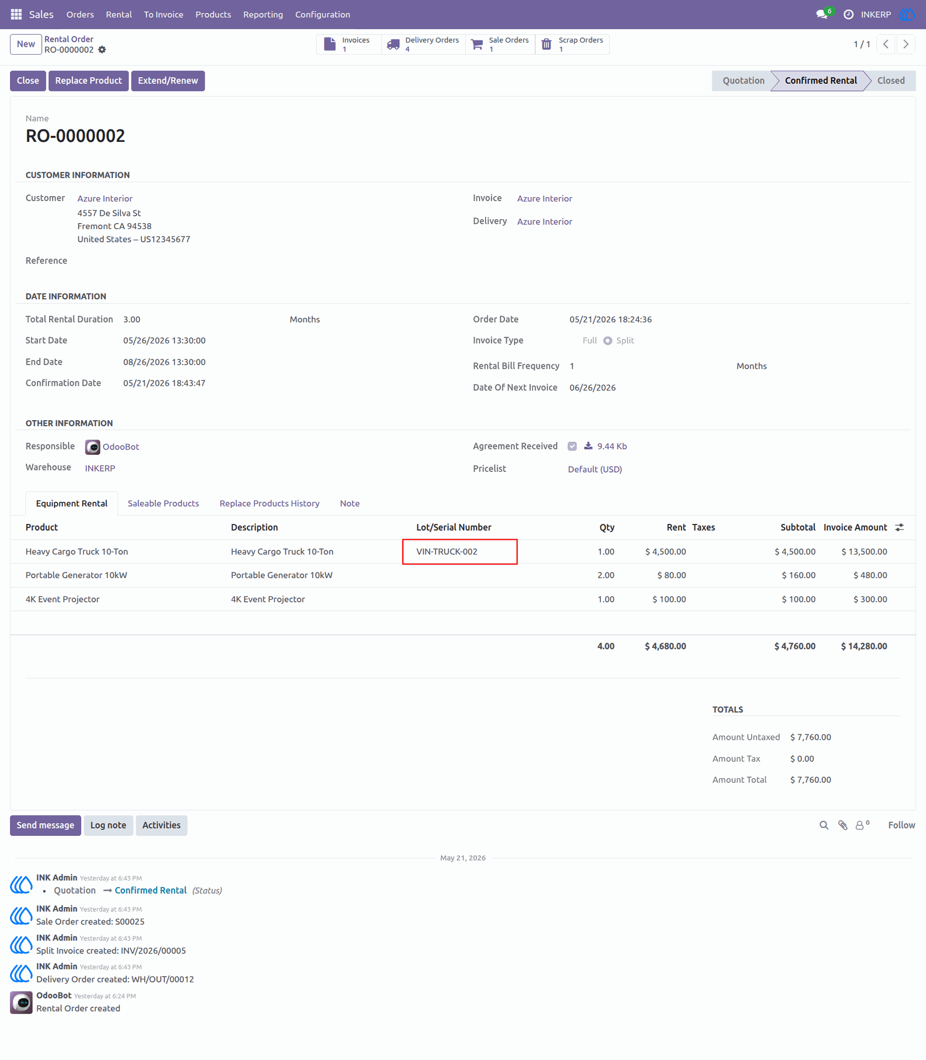Image resolution: width=926 pixels, height=1060 pixels.
Task: Click Send message button
Action: pyautogui.click(x=45, y=825)
